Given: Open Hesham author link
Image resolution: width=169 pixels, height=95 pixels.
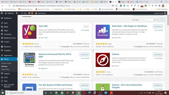Looking at the screenshot, I should [x=116, y=66].
